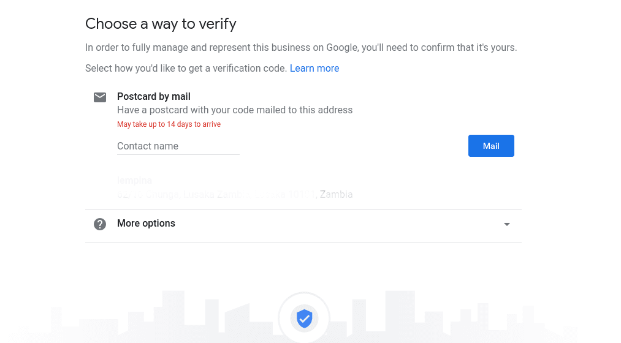
Task: Click the divider line beneath More options
Action: 303,243
